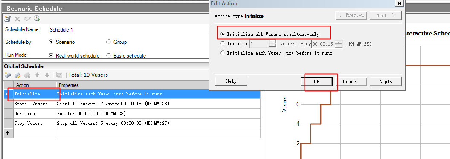Image resolution: width=450 pixels, height=159 pixels.
Task: Click 'Stop all Vusers: 5 every 00:00:30' cell
Action: point(158,123)
